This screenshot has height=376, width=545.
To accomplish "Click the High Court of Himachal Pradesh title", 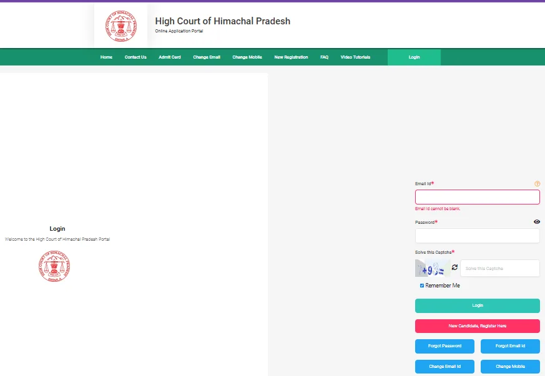I will click(x=222, y=21).
